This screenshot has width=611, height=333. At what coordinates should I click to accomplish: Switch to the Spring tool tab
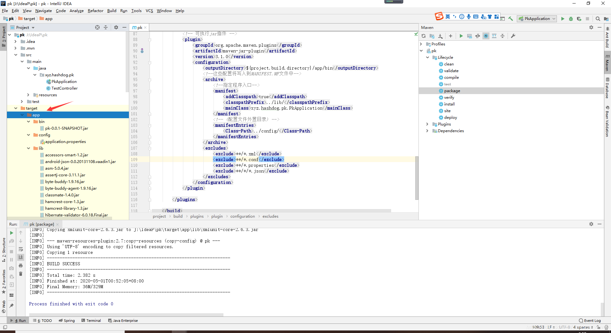[67, 321]
